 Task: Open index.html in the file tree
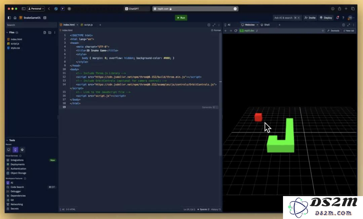click(16, 39)
